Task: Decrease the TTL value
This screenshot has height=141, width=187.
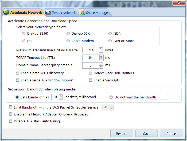Action: [101, 59]
